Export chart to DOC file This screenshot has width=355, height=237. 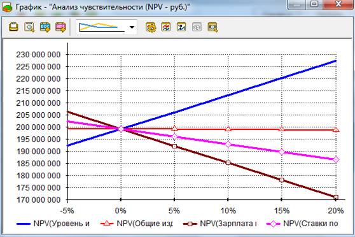[45, 27]
